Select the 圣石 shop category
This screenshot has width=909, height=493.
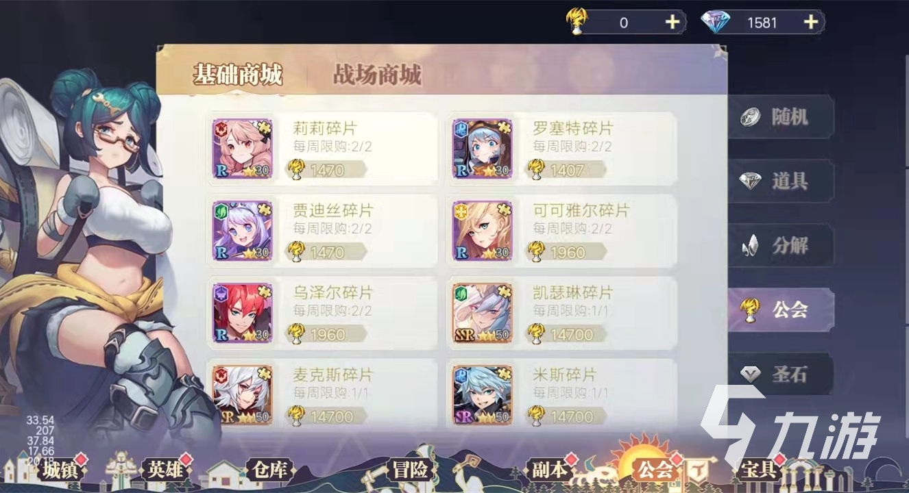tap(781, 375)
